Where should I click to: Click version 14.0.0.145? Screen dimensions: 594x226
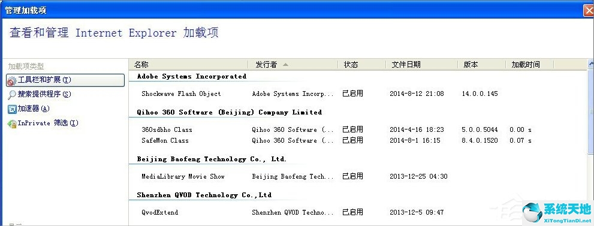tap(480, 94)
